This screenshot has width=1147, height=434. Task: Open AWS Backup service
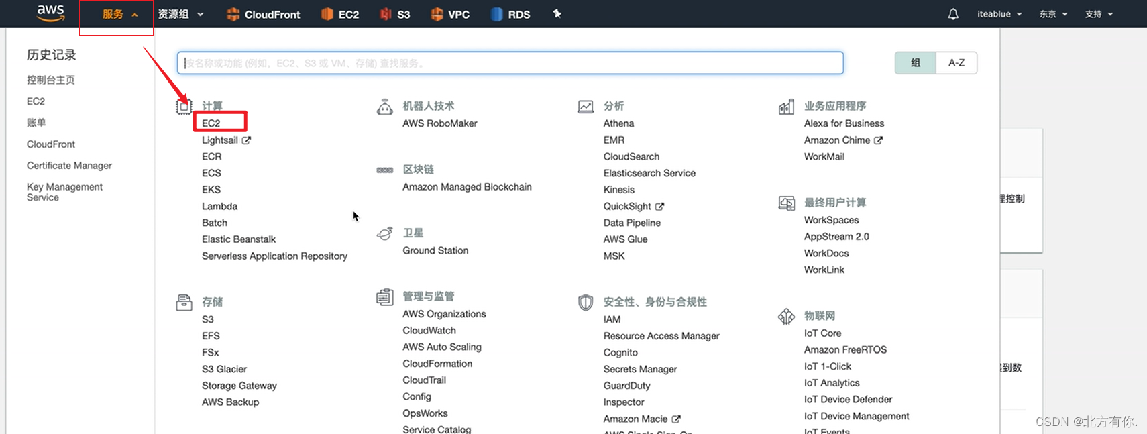(230, 402)
